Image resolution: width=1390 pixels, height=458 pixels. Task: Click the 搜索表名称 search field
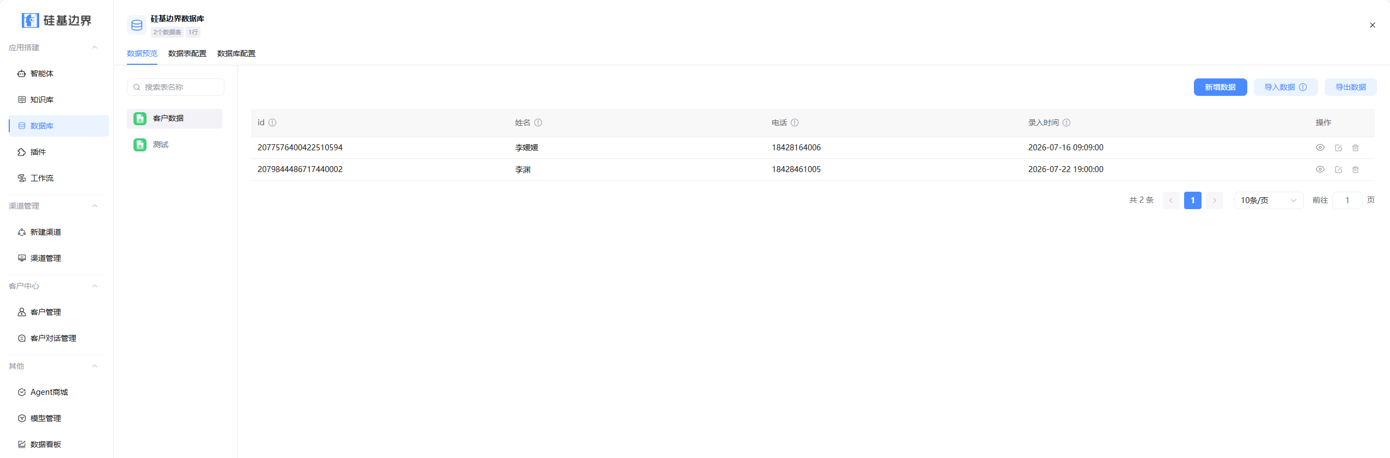(175, 87)
